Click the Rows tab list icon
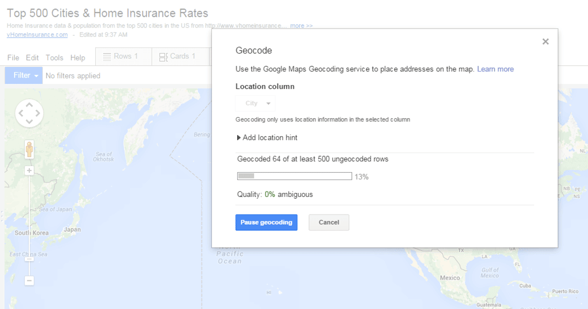This screenshot has height=309, width=588. [x=107, y=57]
